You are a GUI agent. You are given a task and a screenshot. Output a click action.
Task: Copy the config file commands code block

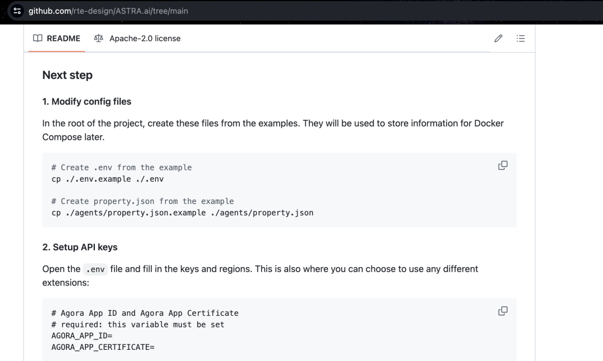tap(502, 165)
